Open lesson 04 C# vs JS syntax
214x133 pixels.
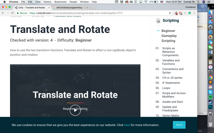[172, 78]
